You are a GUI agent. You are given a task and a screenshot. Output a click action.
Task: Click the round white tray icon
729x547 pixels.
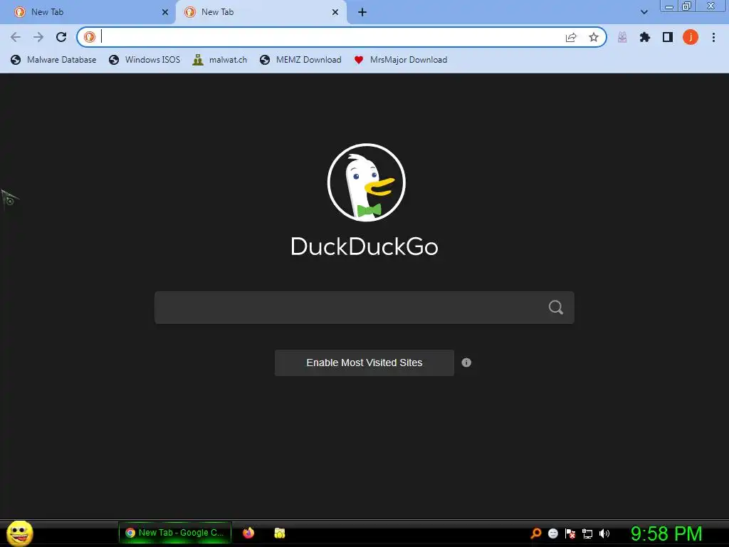pyautogui.click(x=552, y=533)
